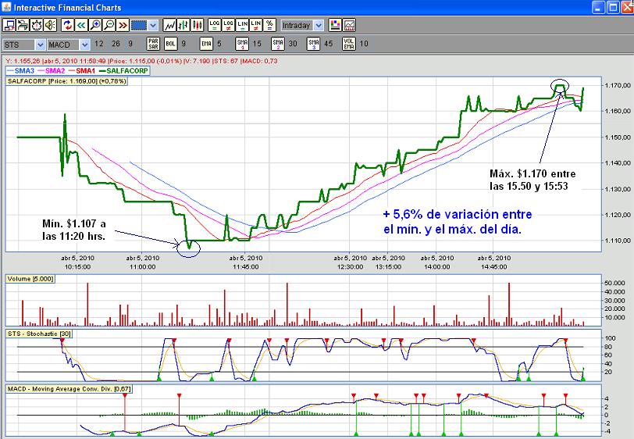Toggle the BOL Bollinger bands indicator

[170, 44]
